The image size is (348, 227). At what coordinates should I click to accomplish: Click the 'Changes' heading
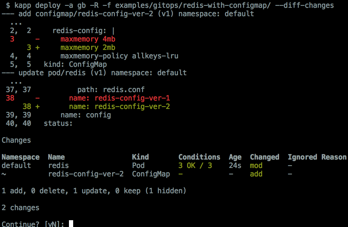click(x=16, y=140)
